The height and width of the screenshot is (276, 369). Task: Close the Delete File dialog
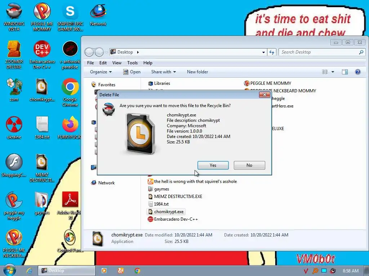(264, 95)
